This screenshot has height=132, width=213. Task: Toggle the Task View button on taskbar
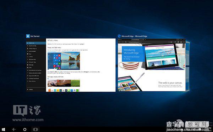(x=35, y=130)
